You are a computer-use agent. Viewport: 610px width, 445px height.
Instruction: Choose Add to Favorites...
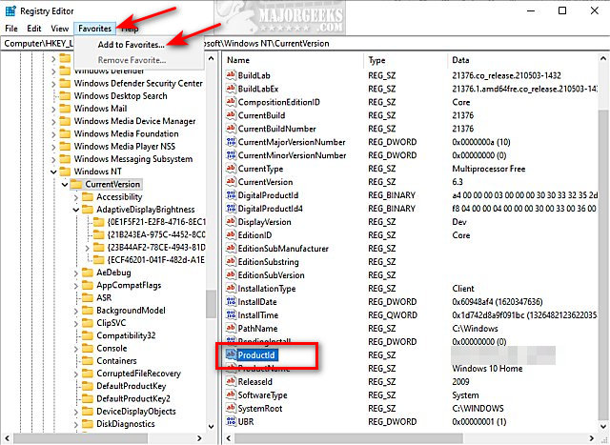[x=132, y=45]
